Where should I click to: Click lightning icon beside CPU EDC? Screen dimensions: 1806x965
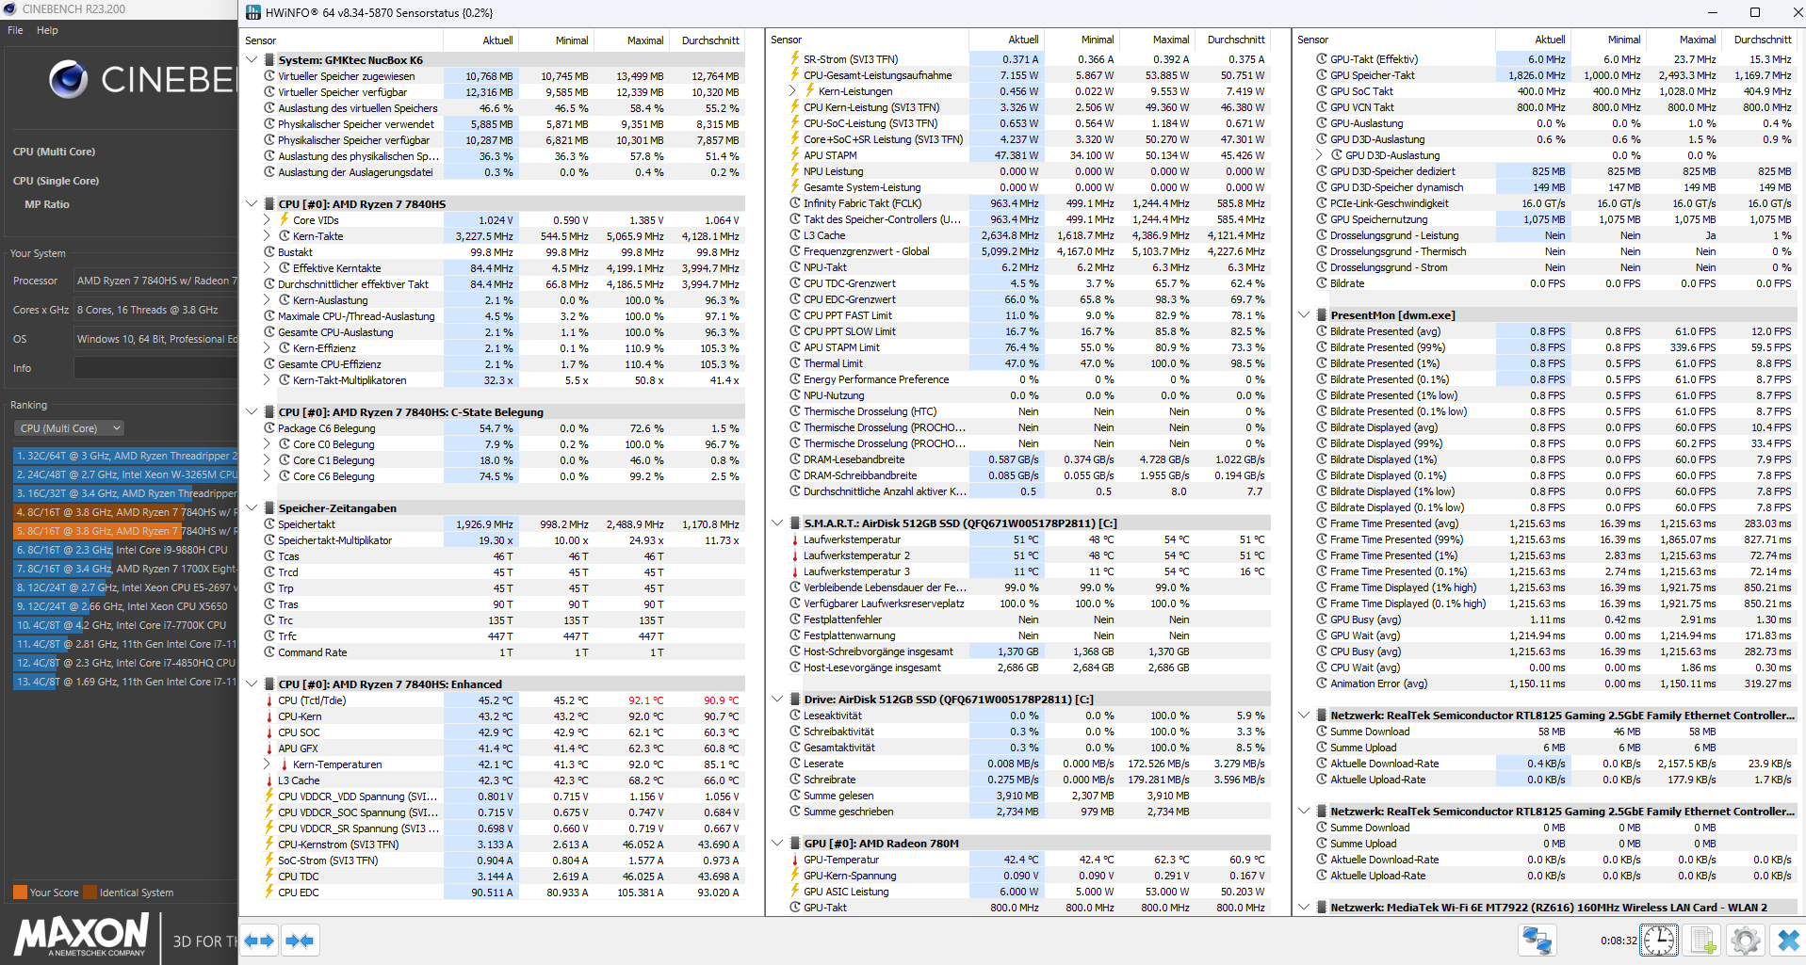[269, 893]
